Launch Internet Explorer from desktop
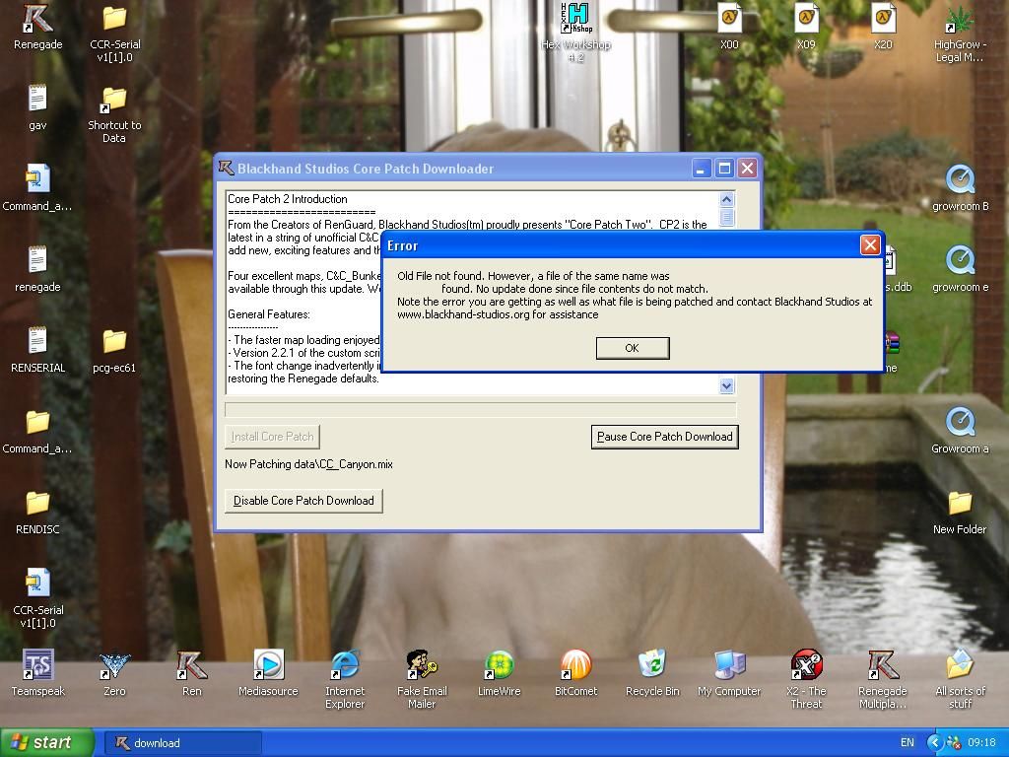 [x=345, y=666]
